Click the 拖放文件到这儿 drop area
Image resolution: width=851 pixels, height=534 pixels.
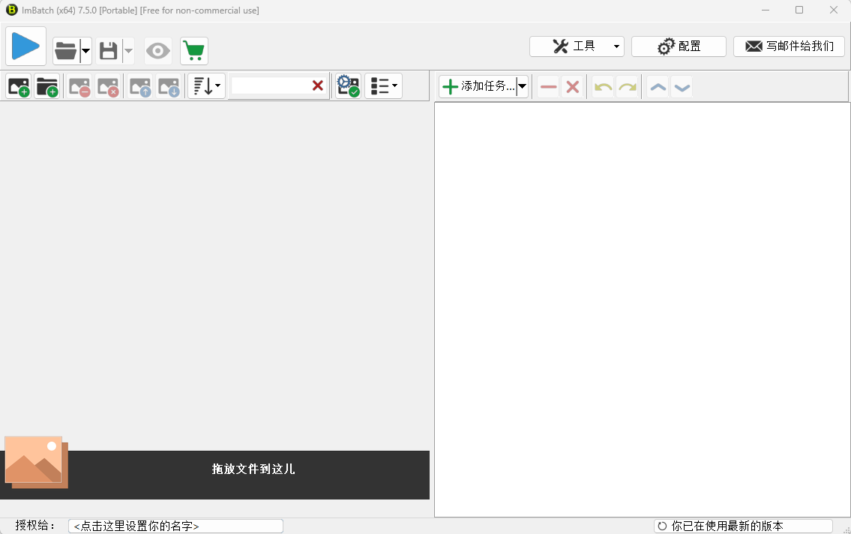(215, 475)
